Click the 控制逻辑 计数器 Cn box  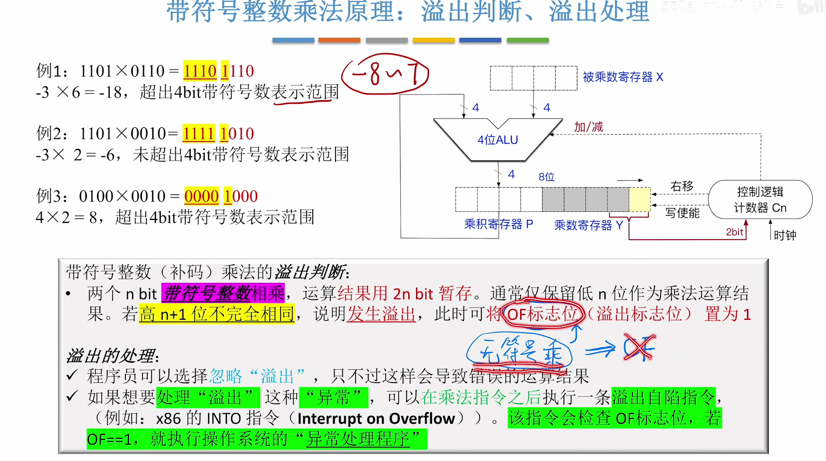(x=760, y=200)
